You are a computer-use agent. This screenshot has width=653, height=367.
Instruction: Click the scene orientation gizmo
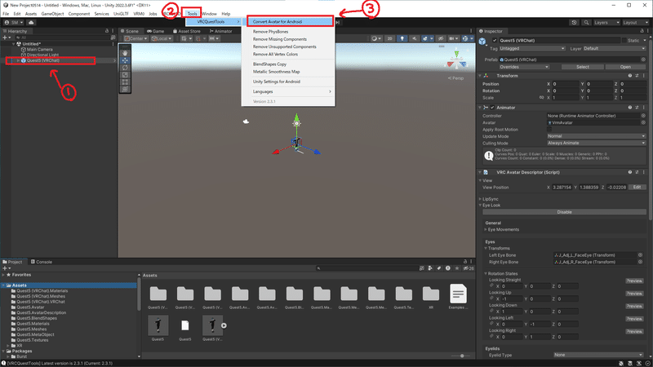pyautogui.click(x=456, y=60)
